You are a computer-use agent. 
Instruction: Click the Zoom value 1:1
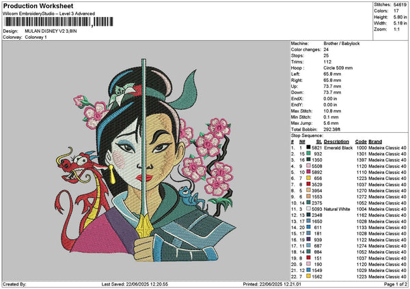[x=396, y=29]
